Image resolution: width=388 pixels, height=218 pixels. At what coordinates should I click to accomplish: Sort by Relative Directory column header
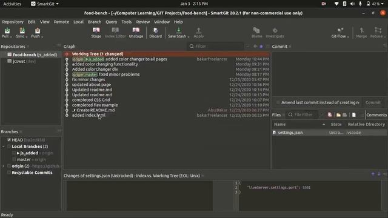coord(366,124)
